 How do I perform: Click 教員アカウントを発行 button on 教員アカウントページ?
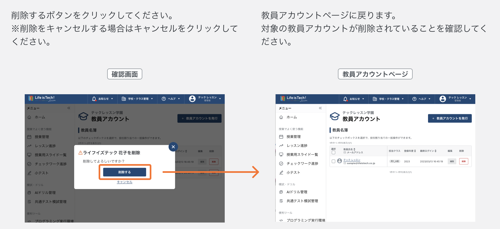coord(450,118)
